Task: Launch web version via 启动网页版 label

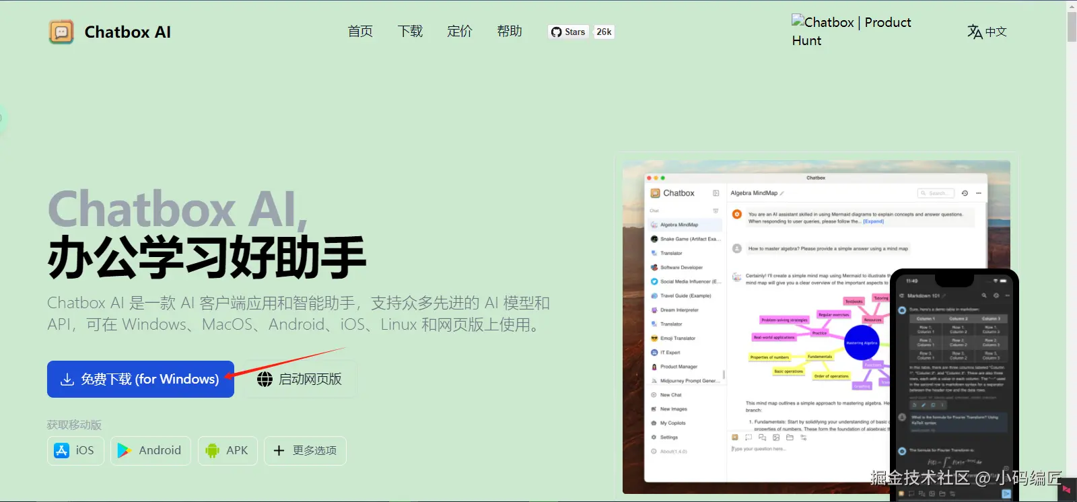Action: (x=310, y=379)
